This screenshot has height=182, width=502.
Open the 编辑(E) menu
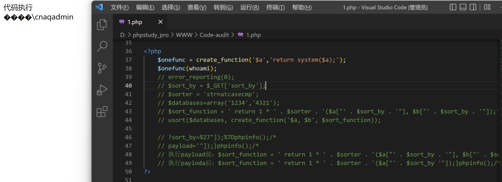click(145, 8)
